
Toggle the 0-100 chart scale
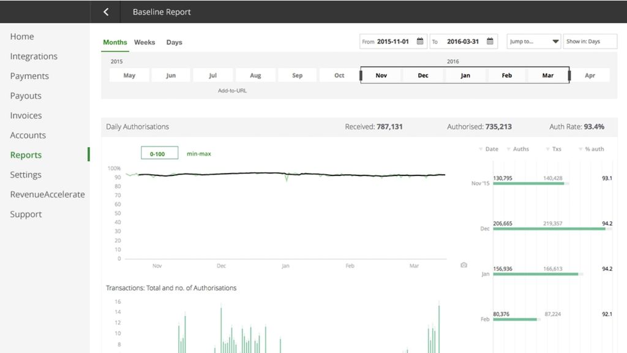159,154
